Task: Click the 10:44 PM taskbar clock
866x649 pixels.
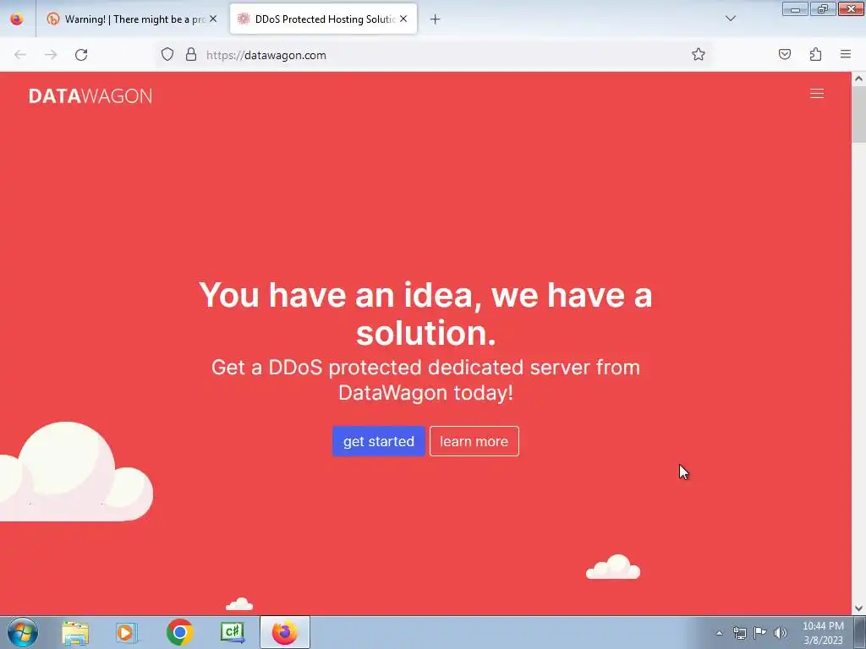Action: point(823,633)
